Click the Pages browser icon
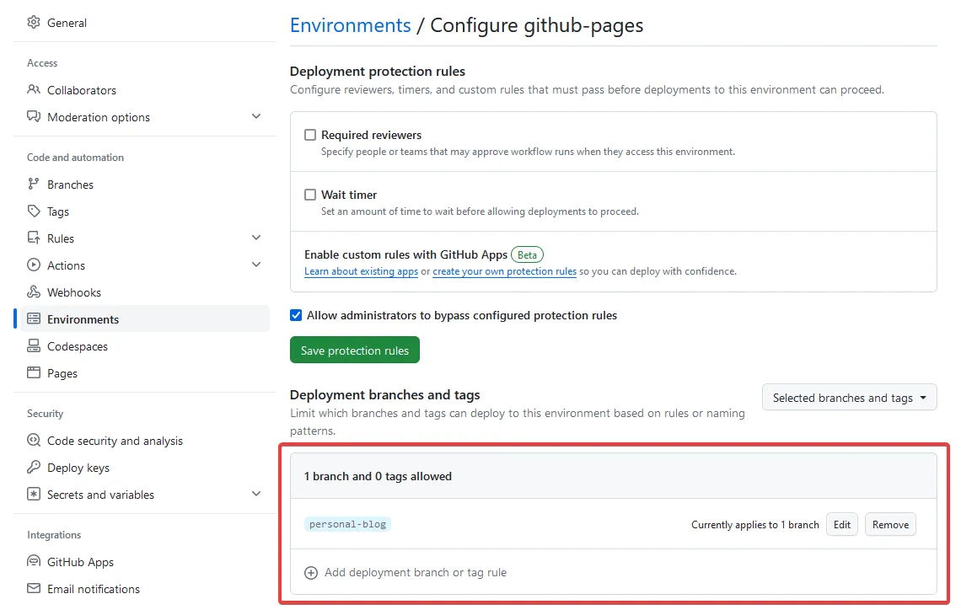The image size is (961, 610). coord(34,373)
